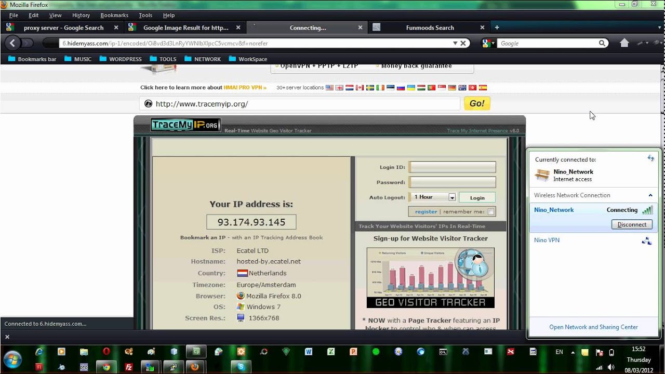Select the Connecting... tab

click(307, 28)
